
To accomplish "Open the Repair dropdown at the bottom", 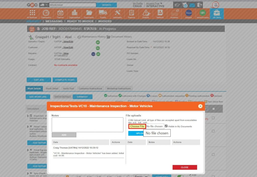I will [x=141, y=176].
